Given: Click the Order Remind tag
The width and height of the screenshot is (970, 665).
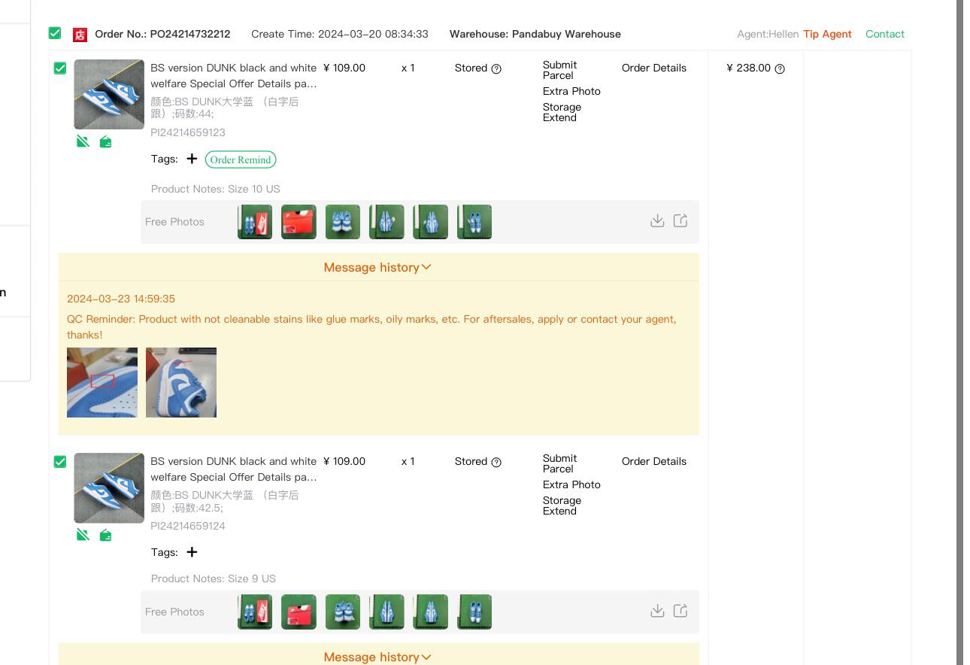Looking at the screenshot, I should (241, 159).
